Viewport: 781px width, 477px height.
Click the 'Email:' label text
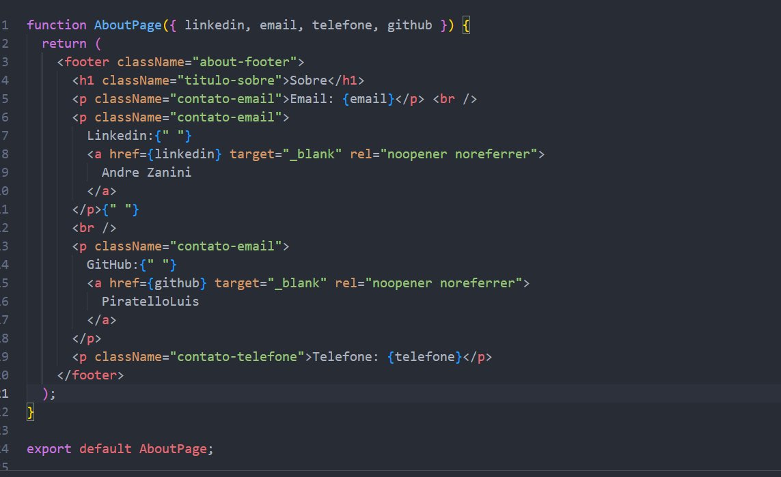point(312,98)
